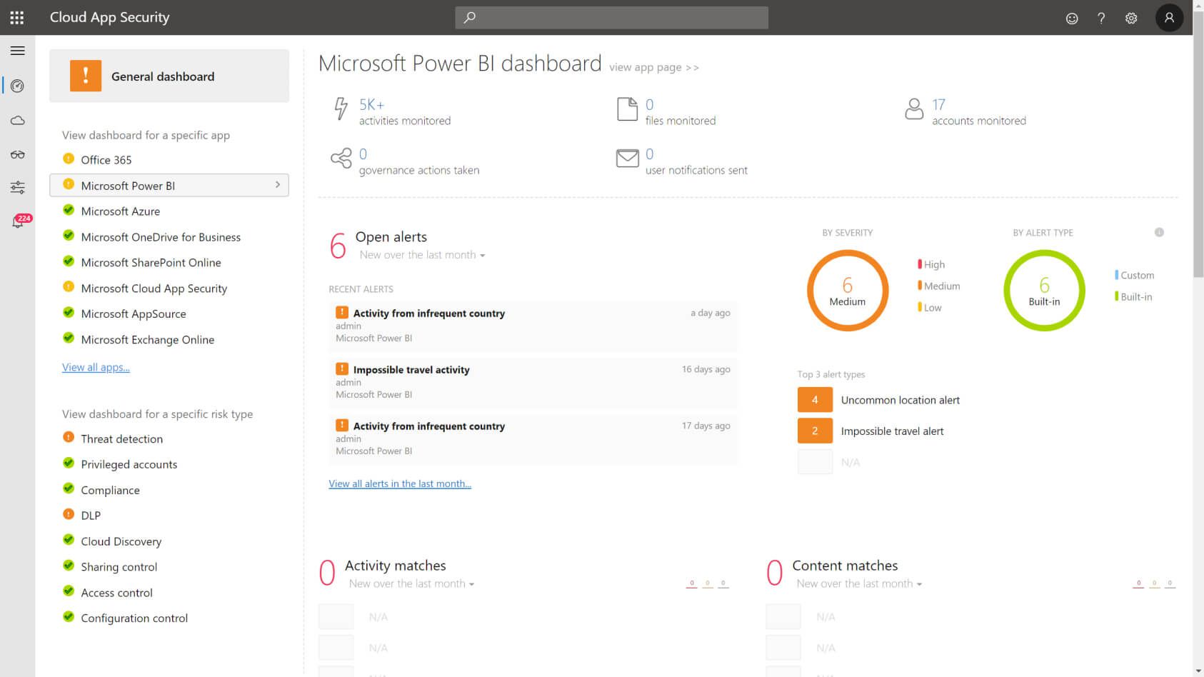Screen dimensions: 1204x677
Task: Open Access control risk dashboard
Action: [x=117, y=593]
